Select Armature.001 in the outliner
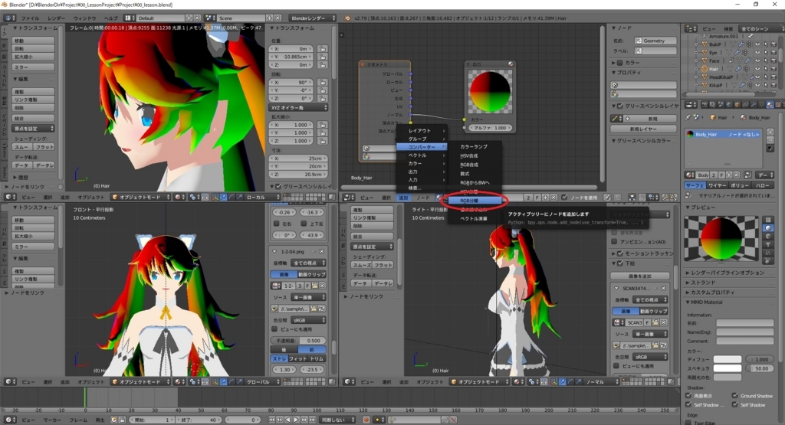Image resolution: width=785 pixels, height=425 pixels. [723, 36]
